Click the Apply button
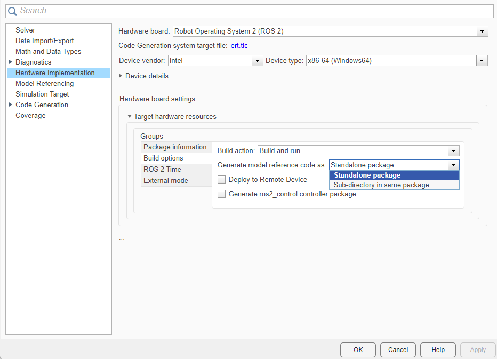 477,349
